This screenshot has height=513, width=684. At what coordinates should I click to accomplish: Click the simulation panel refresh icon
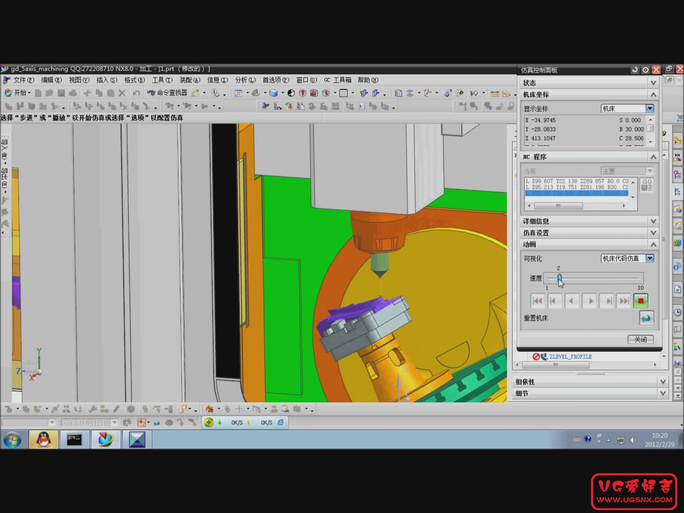[635, 70]
